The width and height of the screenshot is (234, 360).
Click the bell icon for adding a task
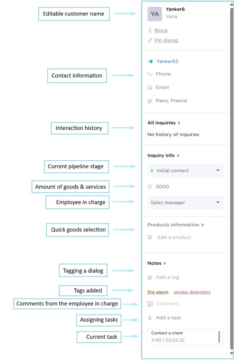click(x=150, y=318)
